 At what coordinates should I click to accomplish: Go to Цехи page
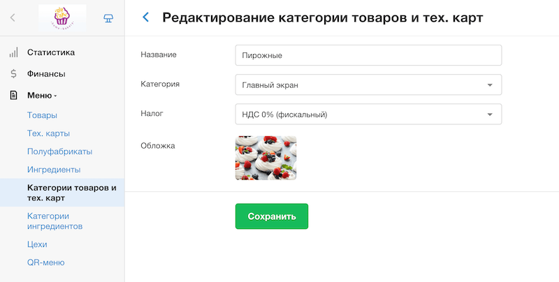37,244
